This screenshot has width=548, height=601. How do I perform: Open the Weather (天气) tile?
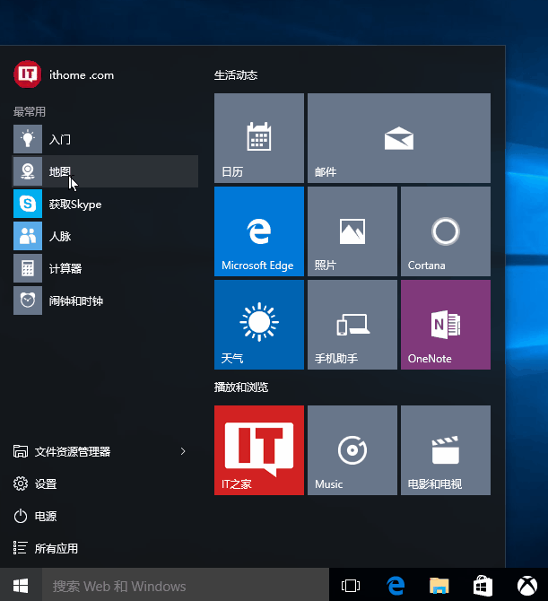[x=259, y=325]
